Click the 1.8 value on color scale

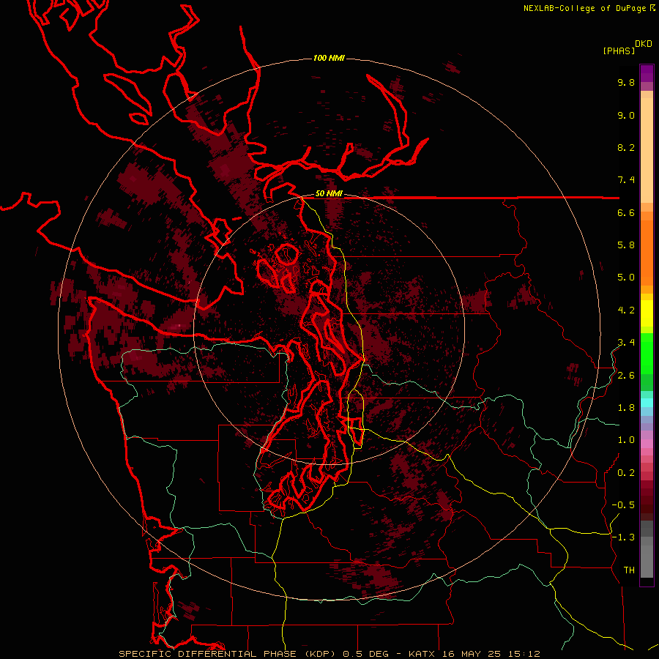coord(626,408)
